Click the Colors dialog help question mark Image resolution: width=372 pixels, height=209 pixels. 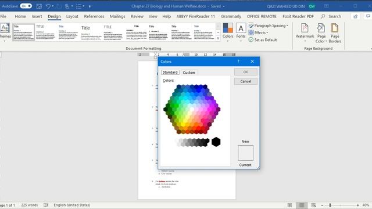[238, 62]
